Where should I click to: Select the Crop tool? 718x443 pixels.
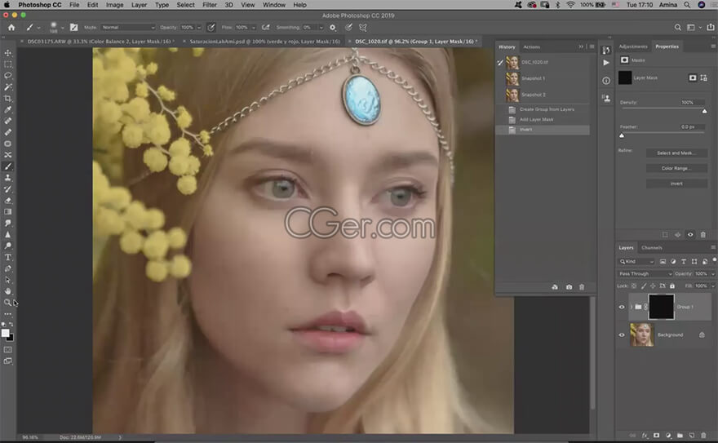coord(8,99)
